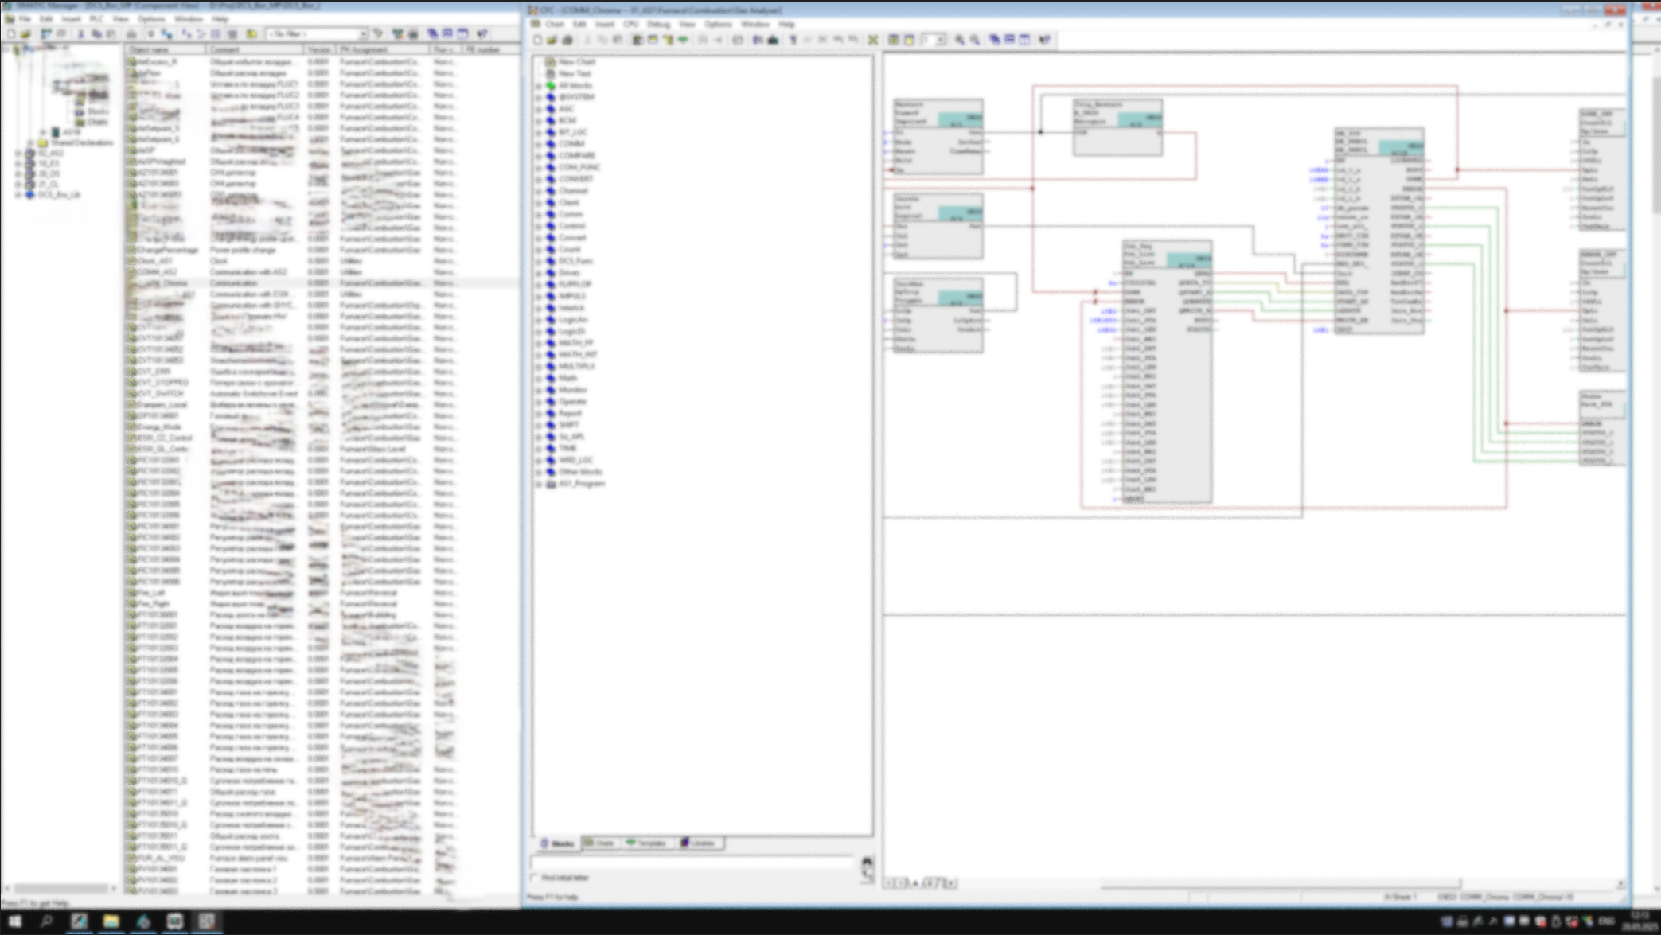The width and height of the screenshot is (1661, 935).
Task: Open the No Filter dropdown in SIMATIC Manager
Action: tap(363, 34)
